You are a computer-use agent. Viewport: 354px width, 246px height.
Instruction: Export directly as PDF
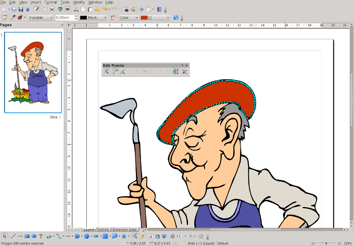point(45,10)
